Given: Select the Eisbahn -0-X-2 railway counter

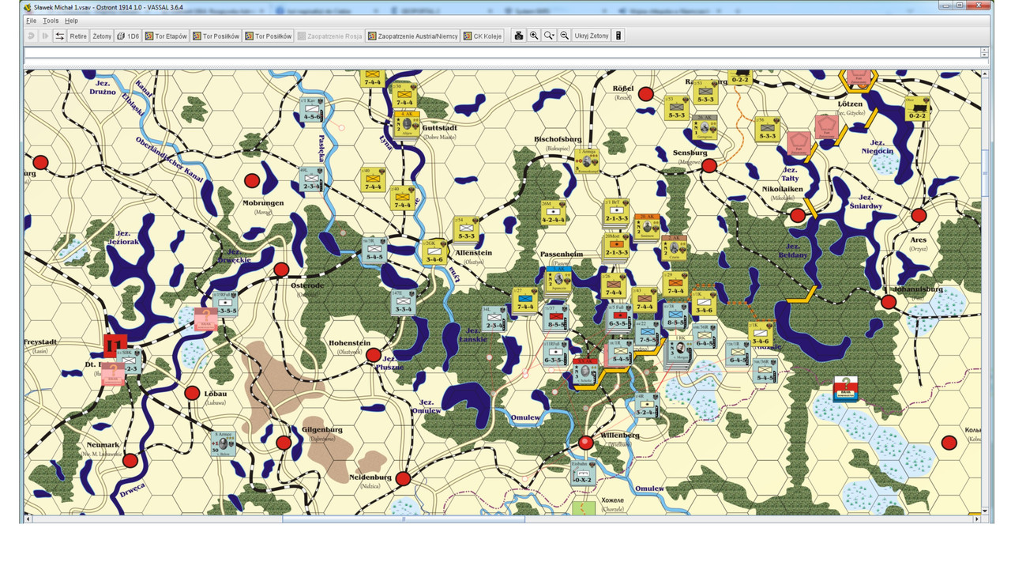Looking at the screenshot, I should pos(584,474).
